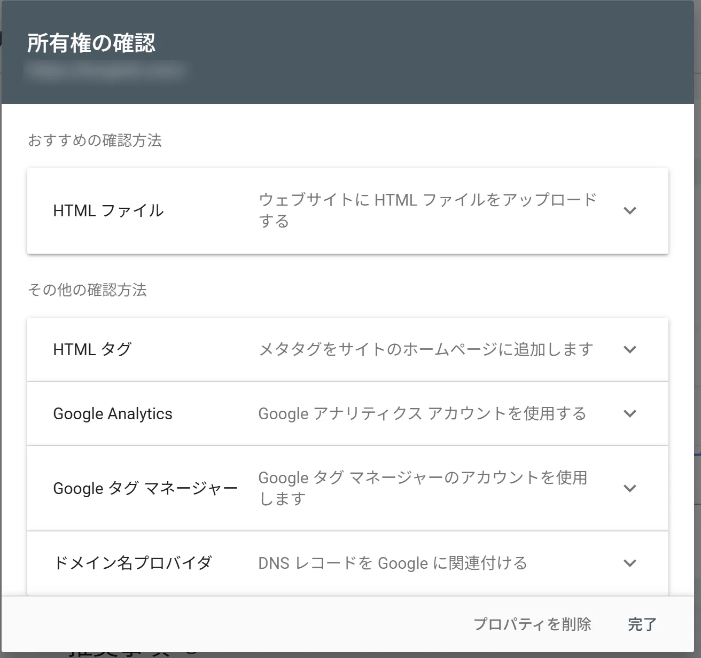
Task: Click プロパティを削除 to remove the property
Action: 533,624
